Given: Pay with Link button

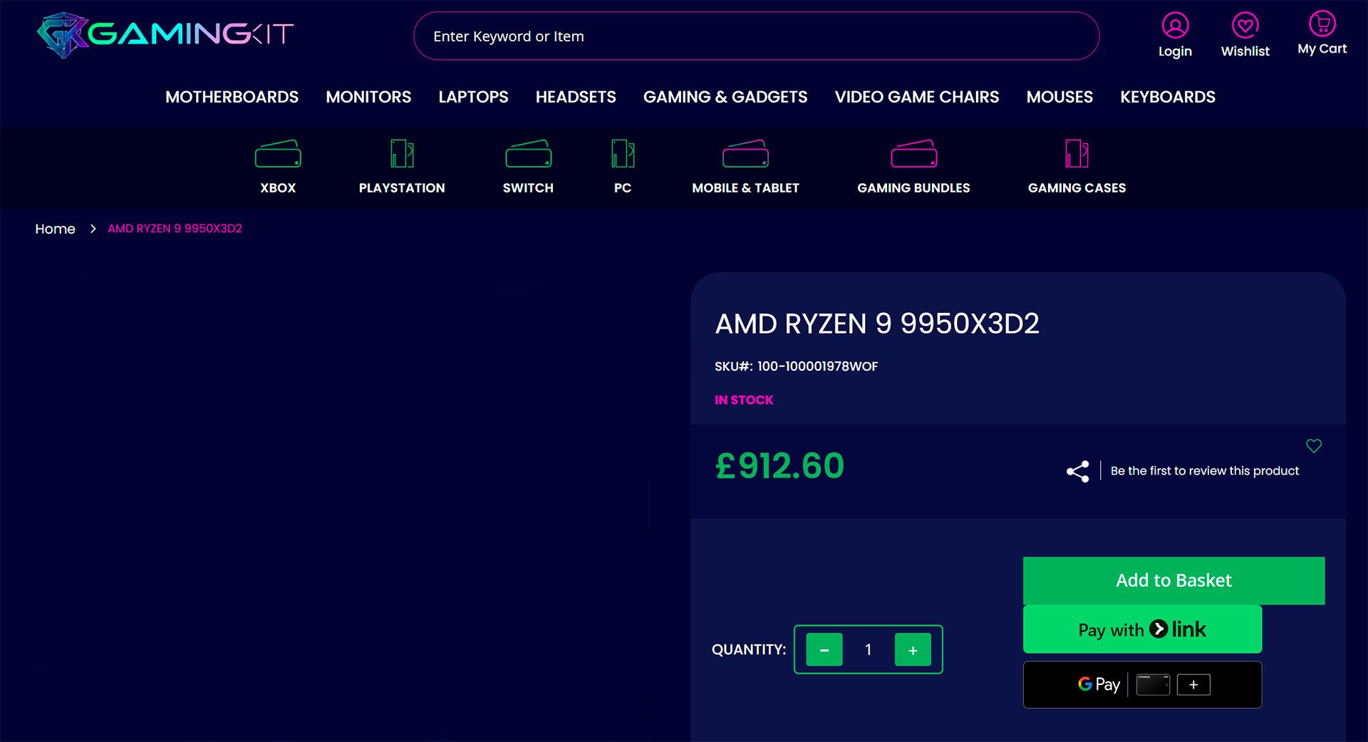Looking at the screenshot, I should tap(1142, 629).
